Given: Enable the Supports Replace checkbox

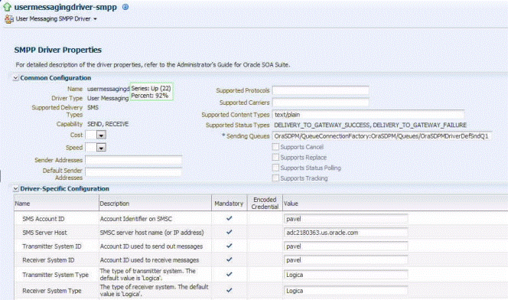Looking at the screenshot, I should tap(275, 158).
